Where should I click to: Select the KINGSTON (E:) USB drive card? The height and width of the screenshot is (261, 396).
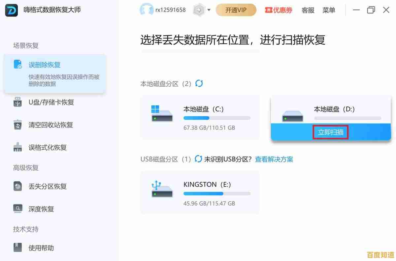[x=200, y=192]
